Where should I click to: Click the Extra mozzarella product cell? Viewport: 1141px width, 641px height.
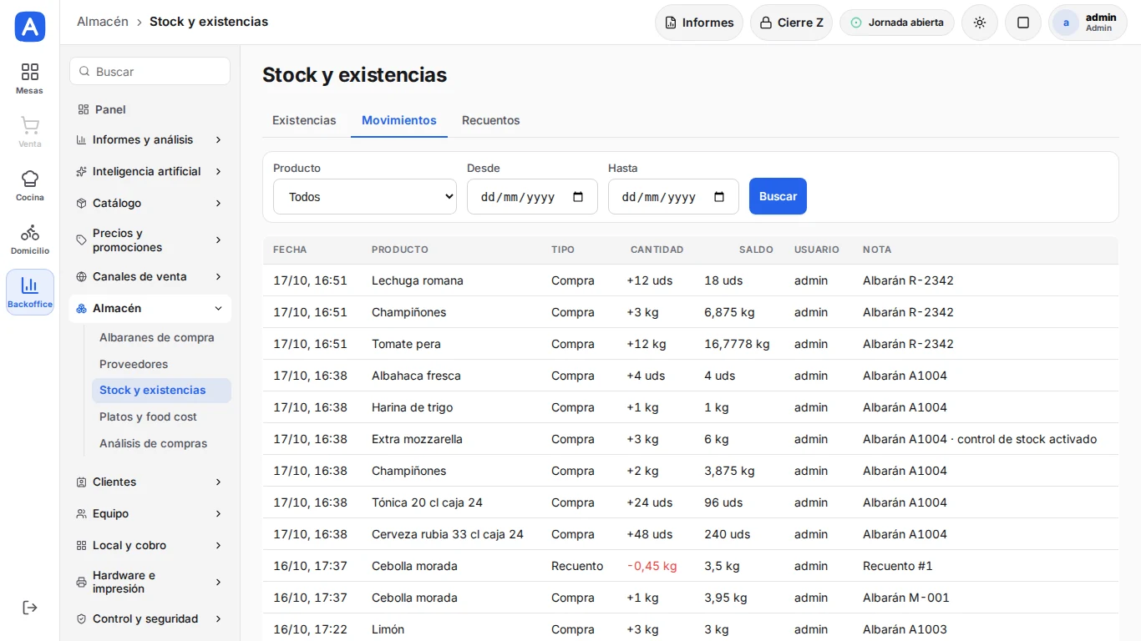pyautogui.click(x=417, y=439)
